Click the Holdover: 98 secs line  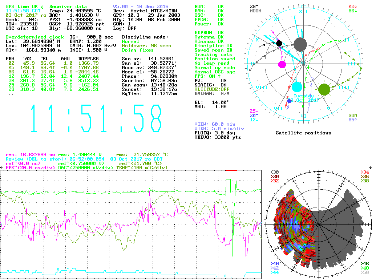pyautogui.click(x=146, y=46)
